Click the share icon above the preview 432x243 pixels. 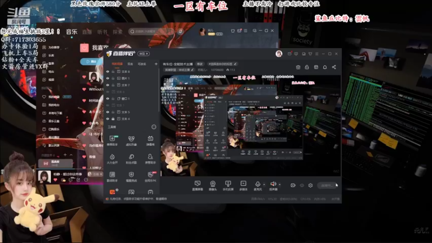(x=334, y=67)
